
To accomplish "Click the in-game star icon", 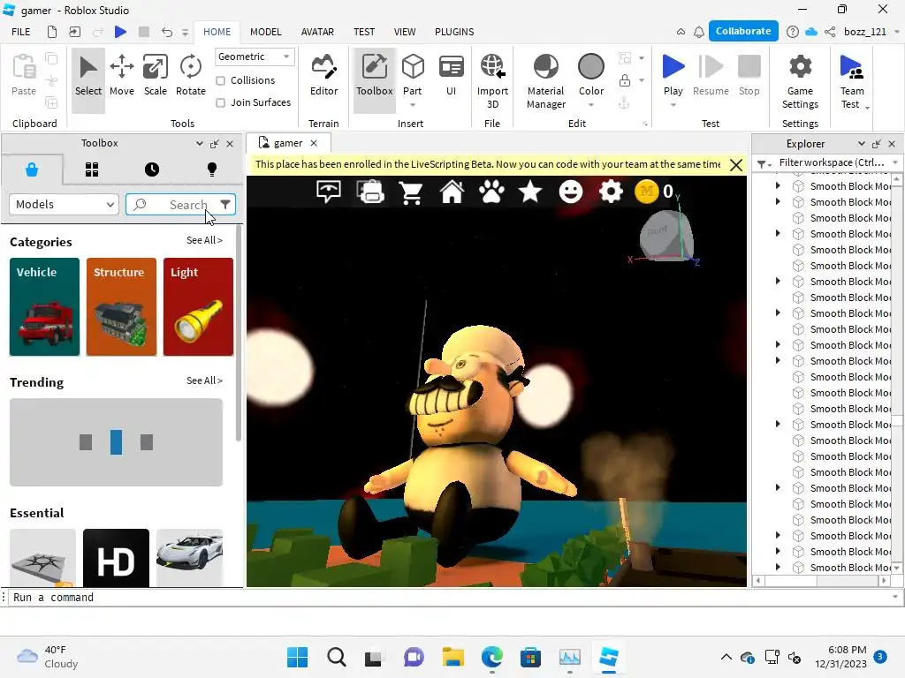I will point(530,192).
